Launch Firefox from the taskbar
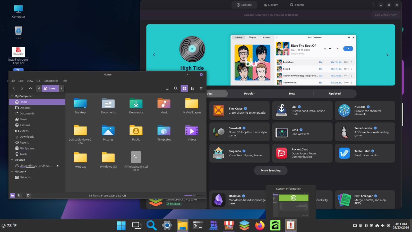 point(260,226)
